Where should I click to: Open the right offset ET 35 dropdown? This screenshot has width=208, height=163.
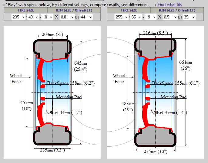[x=190, y=17]
